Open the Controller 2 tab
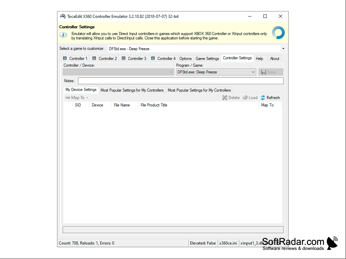The width and height of the screenshot is (346, 259). click(104, 59)
